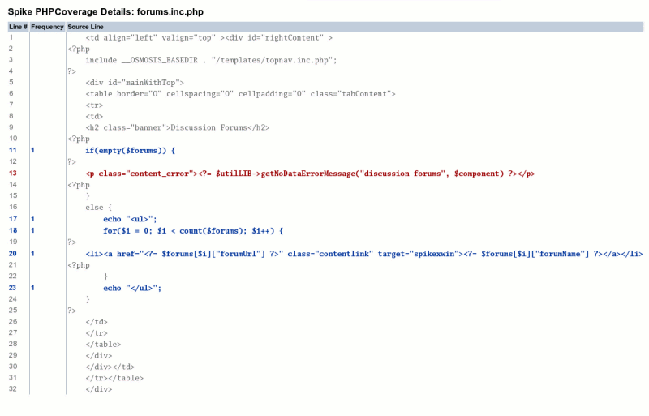Click the if(empty($forums)) source line
This screenshot has height=416, width=649.
[131, 151]
